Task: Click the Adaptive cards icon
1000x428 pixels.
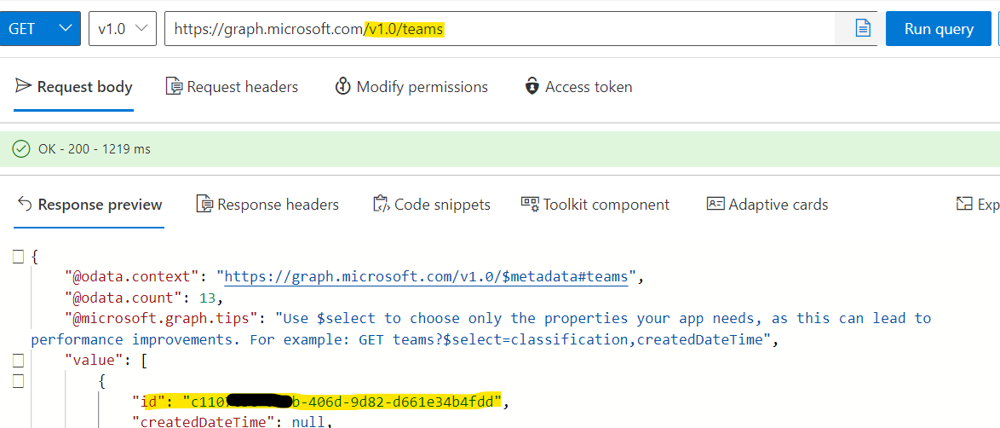Action: click(716, 204)
